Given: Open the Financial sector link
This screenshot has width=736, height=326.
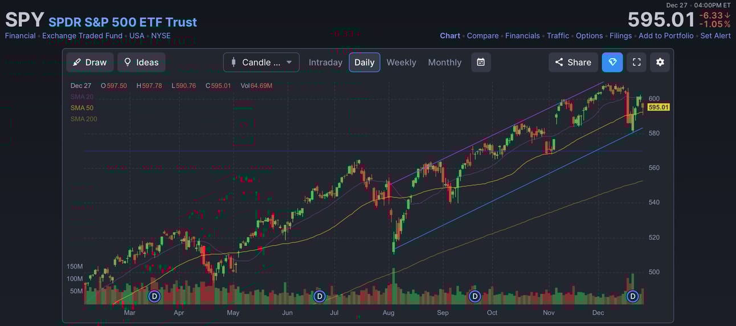Looking at the screenshot, I should pyautogui.click(x=20, y=35).
